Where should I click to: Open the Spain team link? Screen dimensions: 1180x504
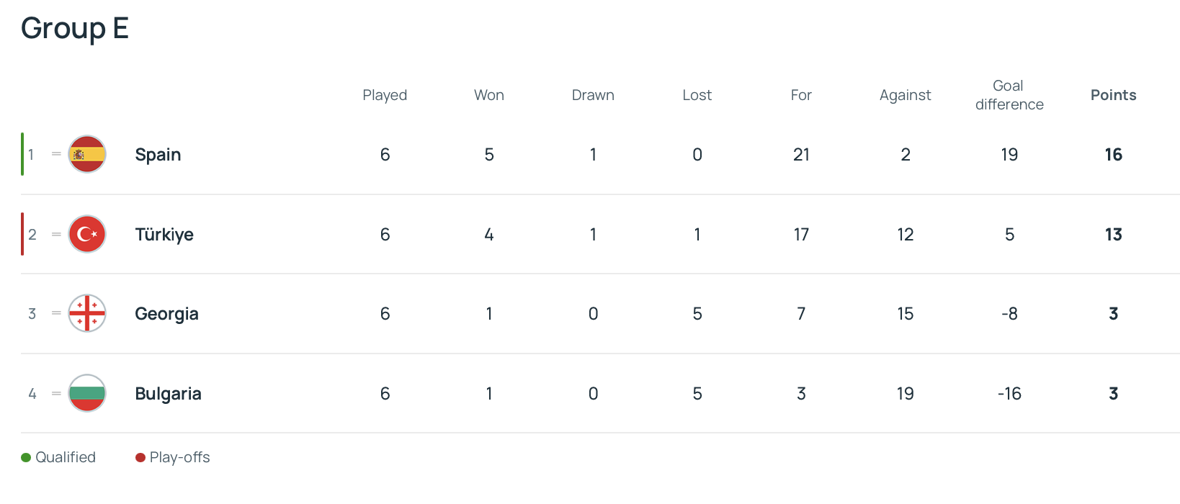(158, 155)
